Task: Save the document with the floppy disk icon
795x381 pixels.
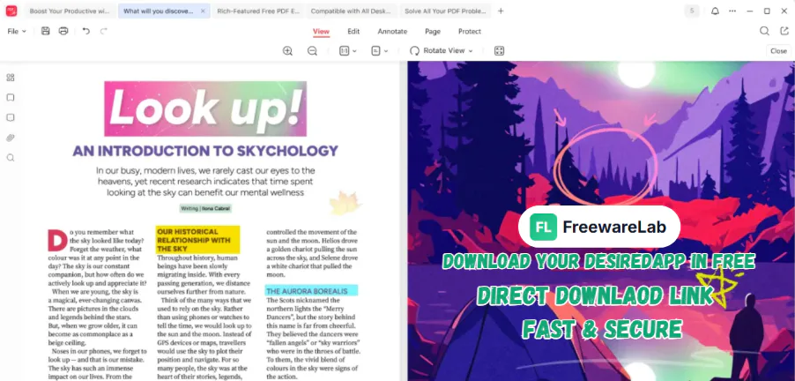Action: tap(46, 31)
